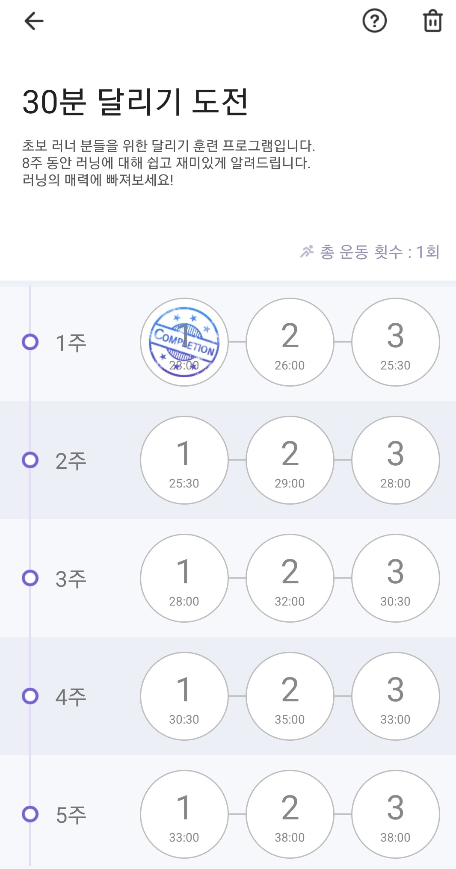Select week 5 timeline marker circle
This screenshot has height=869, width=456.
tap(30, 814)
